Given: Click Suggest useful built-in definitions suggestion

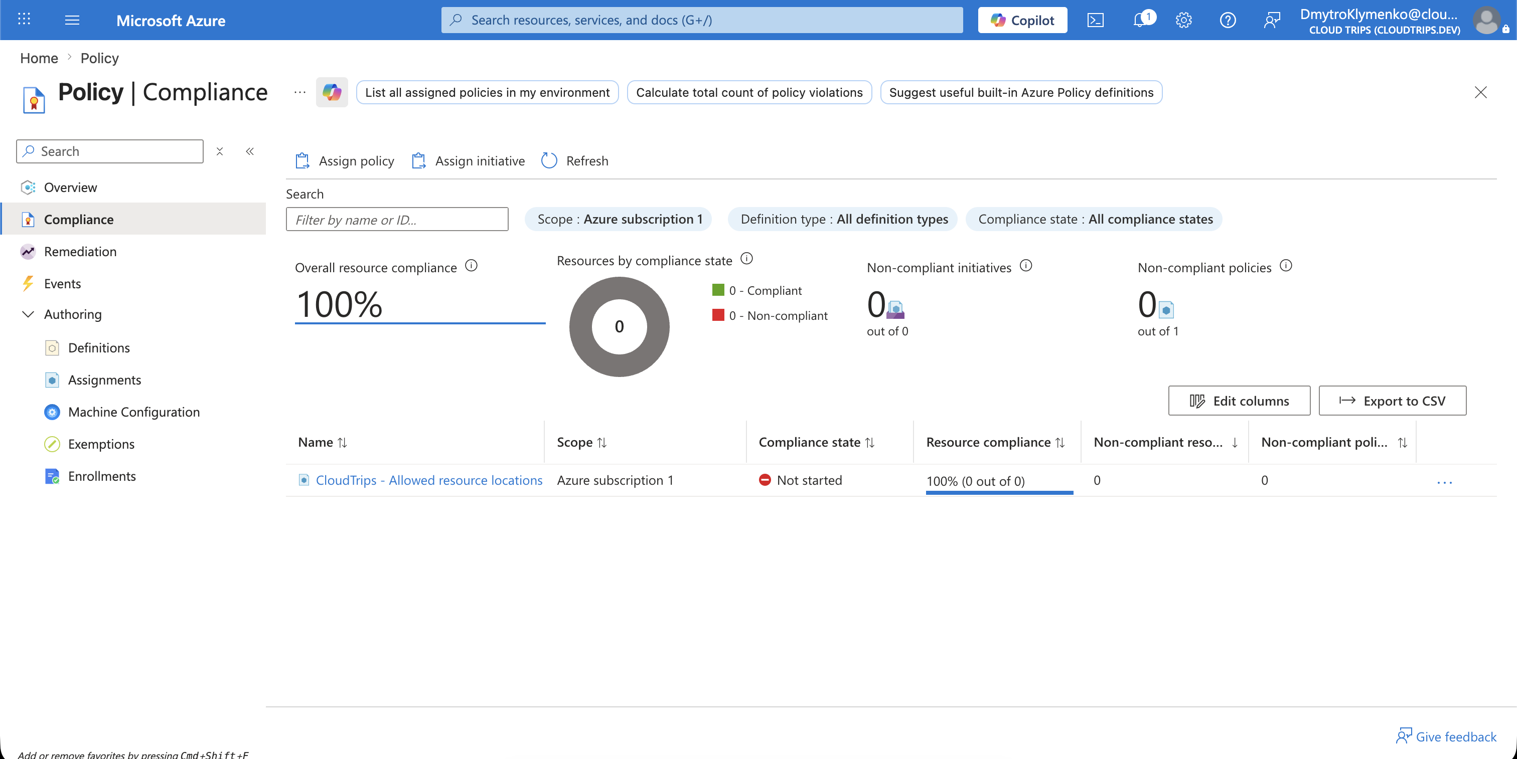Looking at the screenshot, I should 1021,92.
